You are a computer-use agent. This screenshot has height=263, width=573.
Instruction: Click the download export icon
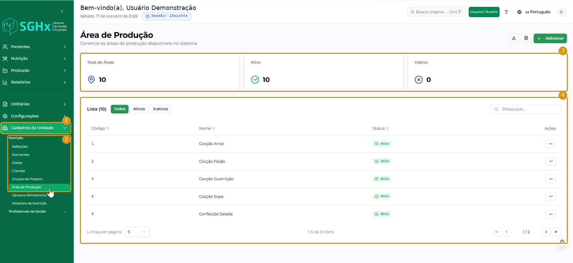(x=514, y=38)
